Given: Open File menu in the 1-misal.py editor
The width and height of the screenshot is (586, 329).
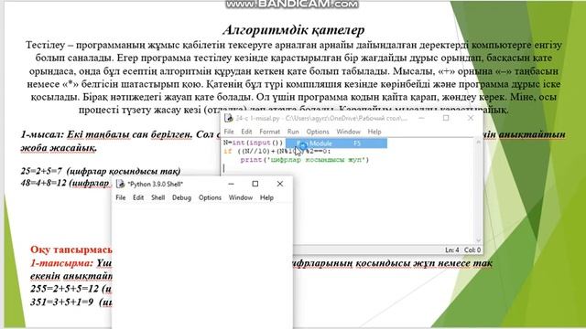Looking at the screenshot, I should [x=229, y=132].
